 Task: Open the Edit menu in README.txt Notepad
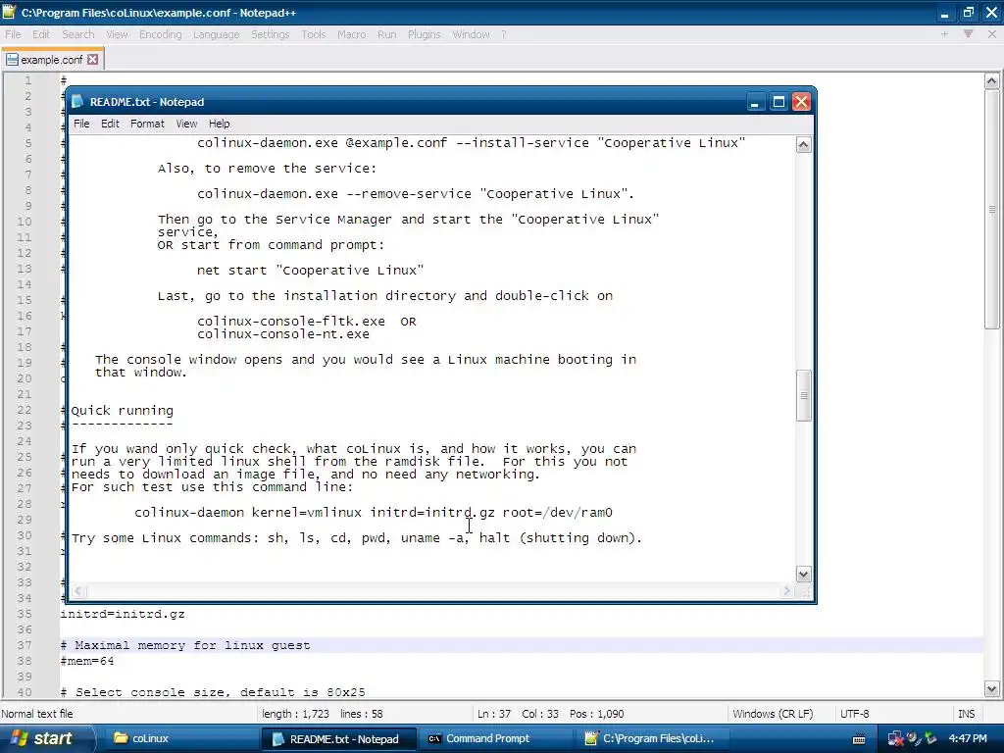coord(110,124)
